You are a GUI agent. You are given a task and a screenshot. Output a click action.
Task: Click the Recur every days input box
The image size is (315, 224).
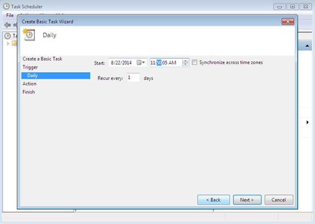(133, 77)
